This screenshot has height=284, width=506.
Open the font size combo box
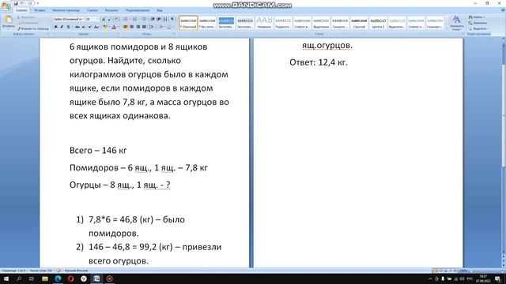(92, 19)
